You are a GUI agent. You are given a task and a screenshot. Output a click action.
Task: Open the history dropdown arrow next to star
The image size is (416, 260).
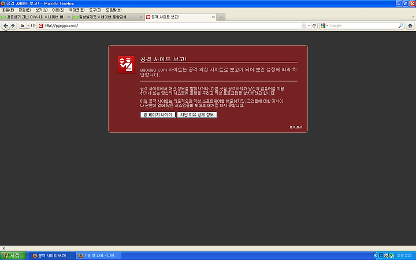[x=309, y=26]
